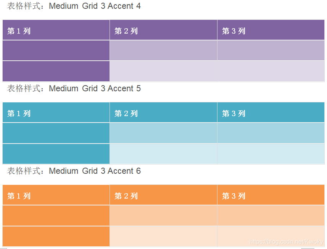Screen dimensions: 327x249
Task: Click the orange header cell 第 1 列
Action: point(56,195)
